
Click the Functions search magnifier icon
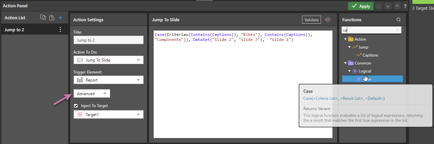coord(398,20)
